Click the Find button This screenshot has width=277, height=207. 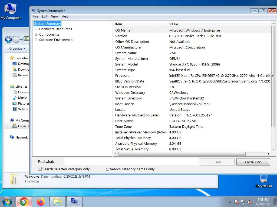click(x=218, y=162)
